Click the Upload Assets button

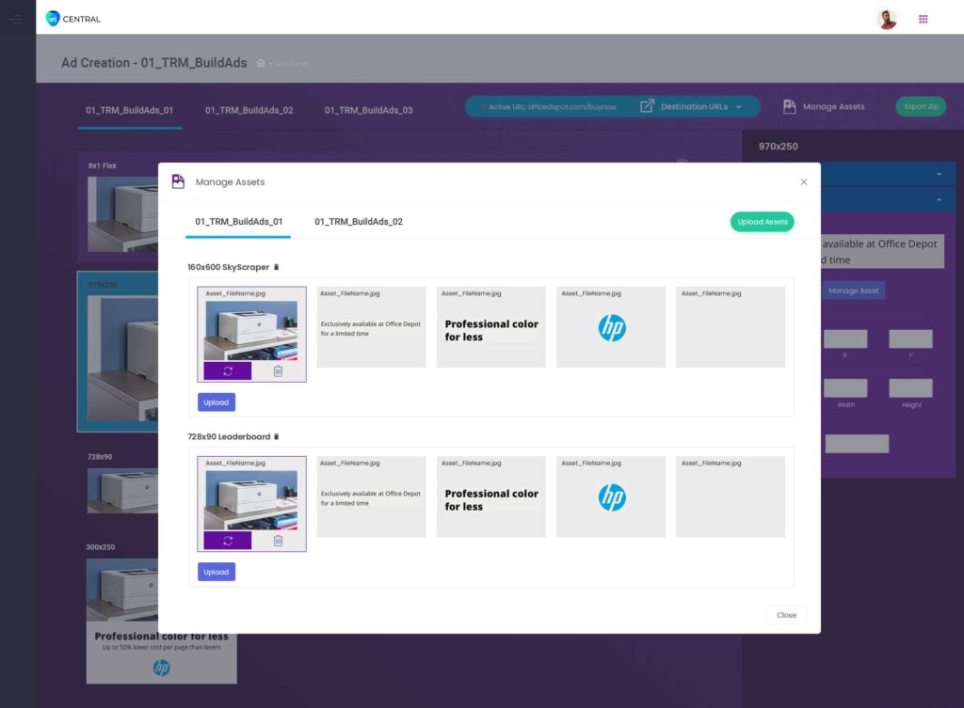tap(762, 222)
